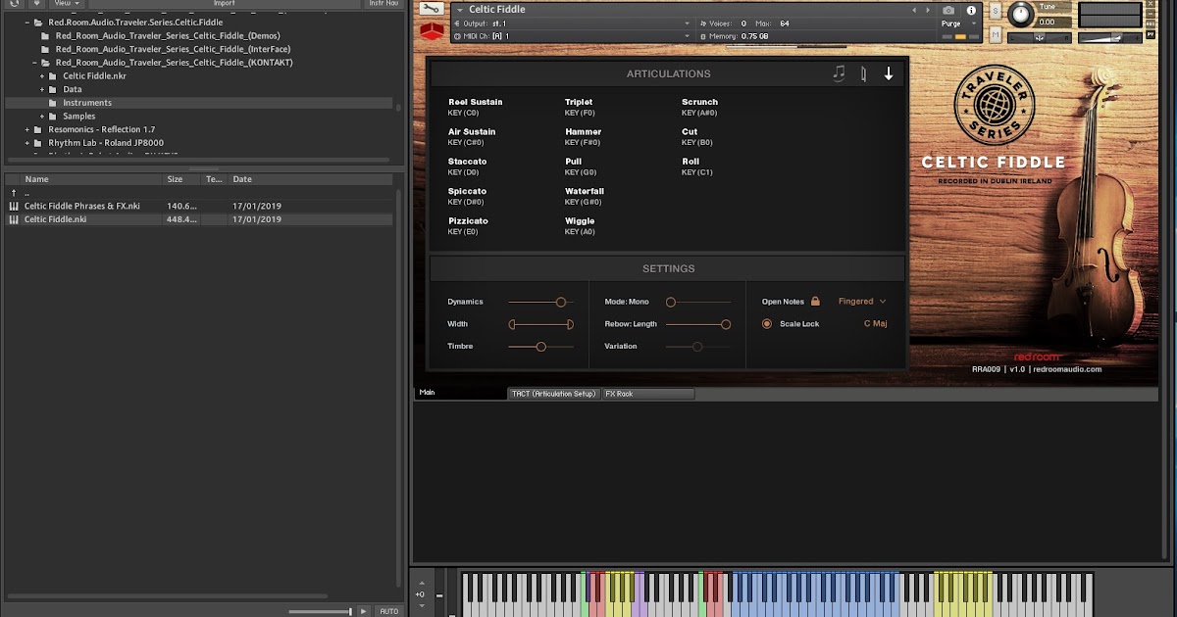Click the music note icon in Articulations header
This screenshot has height=617, width=1177.
(839, 73)
